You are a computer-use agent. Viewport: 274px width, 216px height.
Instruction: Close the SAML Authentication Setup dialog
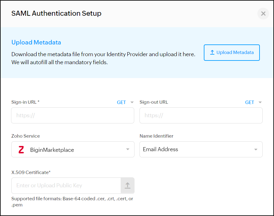click(263, 14)
